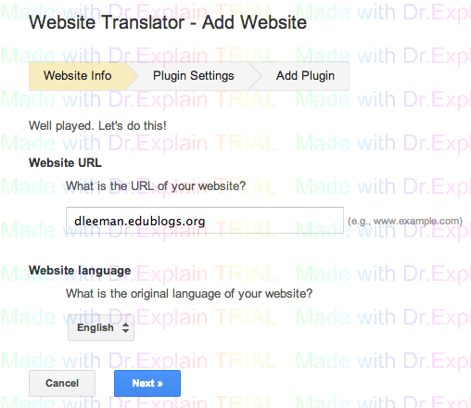Click the 'Well played. Let's do this!' message

coord(97,126)
